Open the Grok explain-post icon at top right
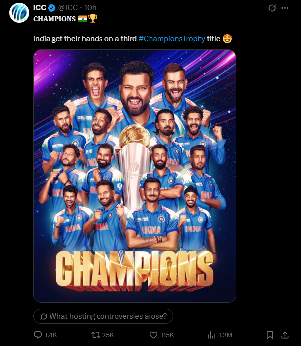The image size is (301, 346). click(272, 8)
